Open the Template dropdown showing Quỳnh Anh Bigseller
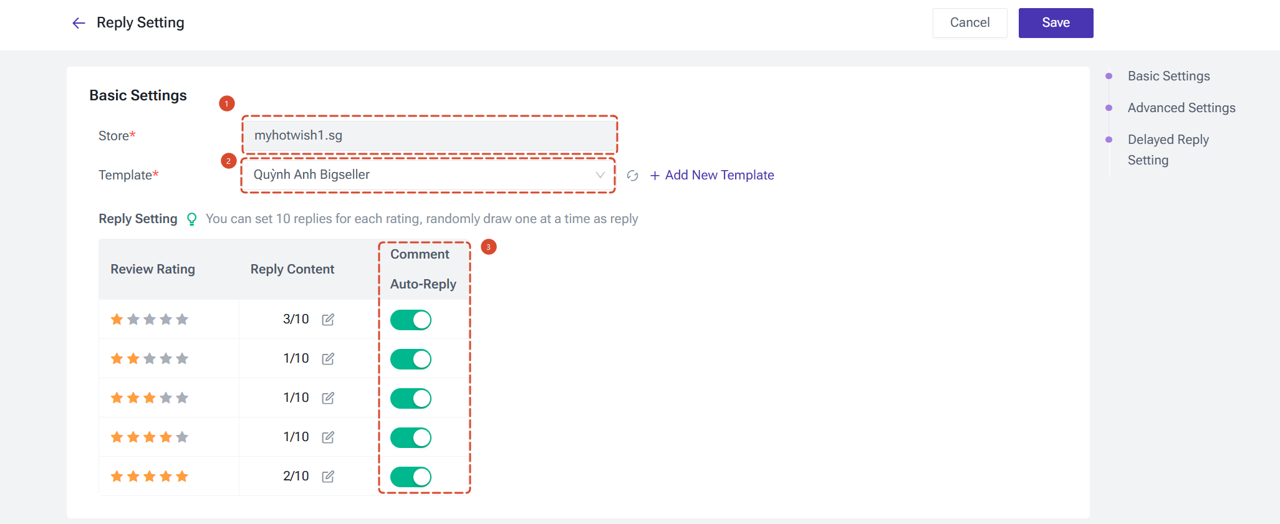Screen dimensions: 1280x524 pos(428,175)
